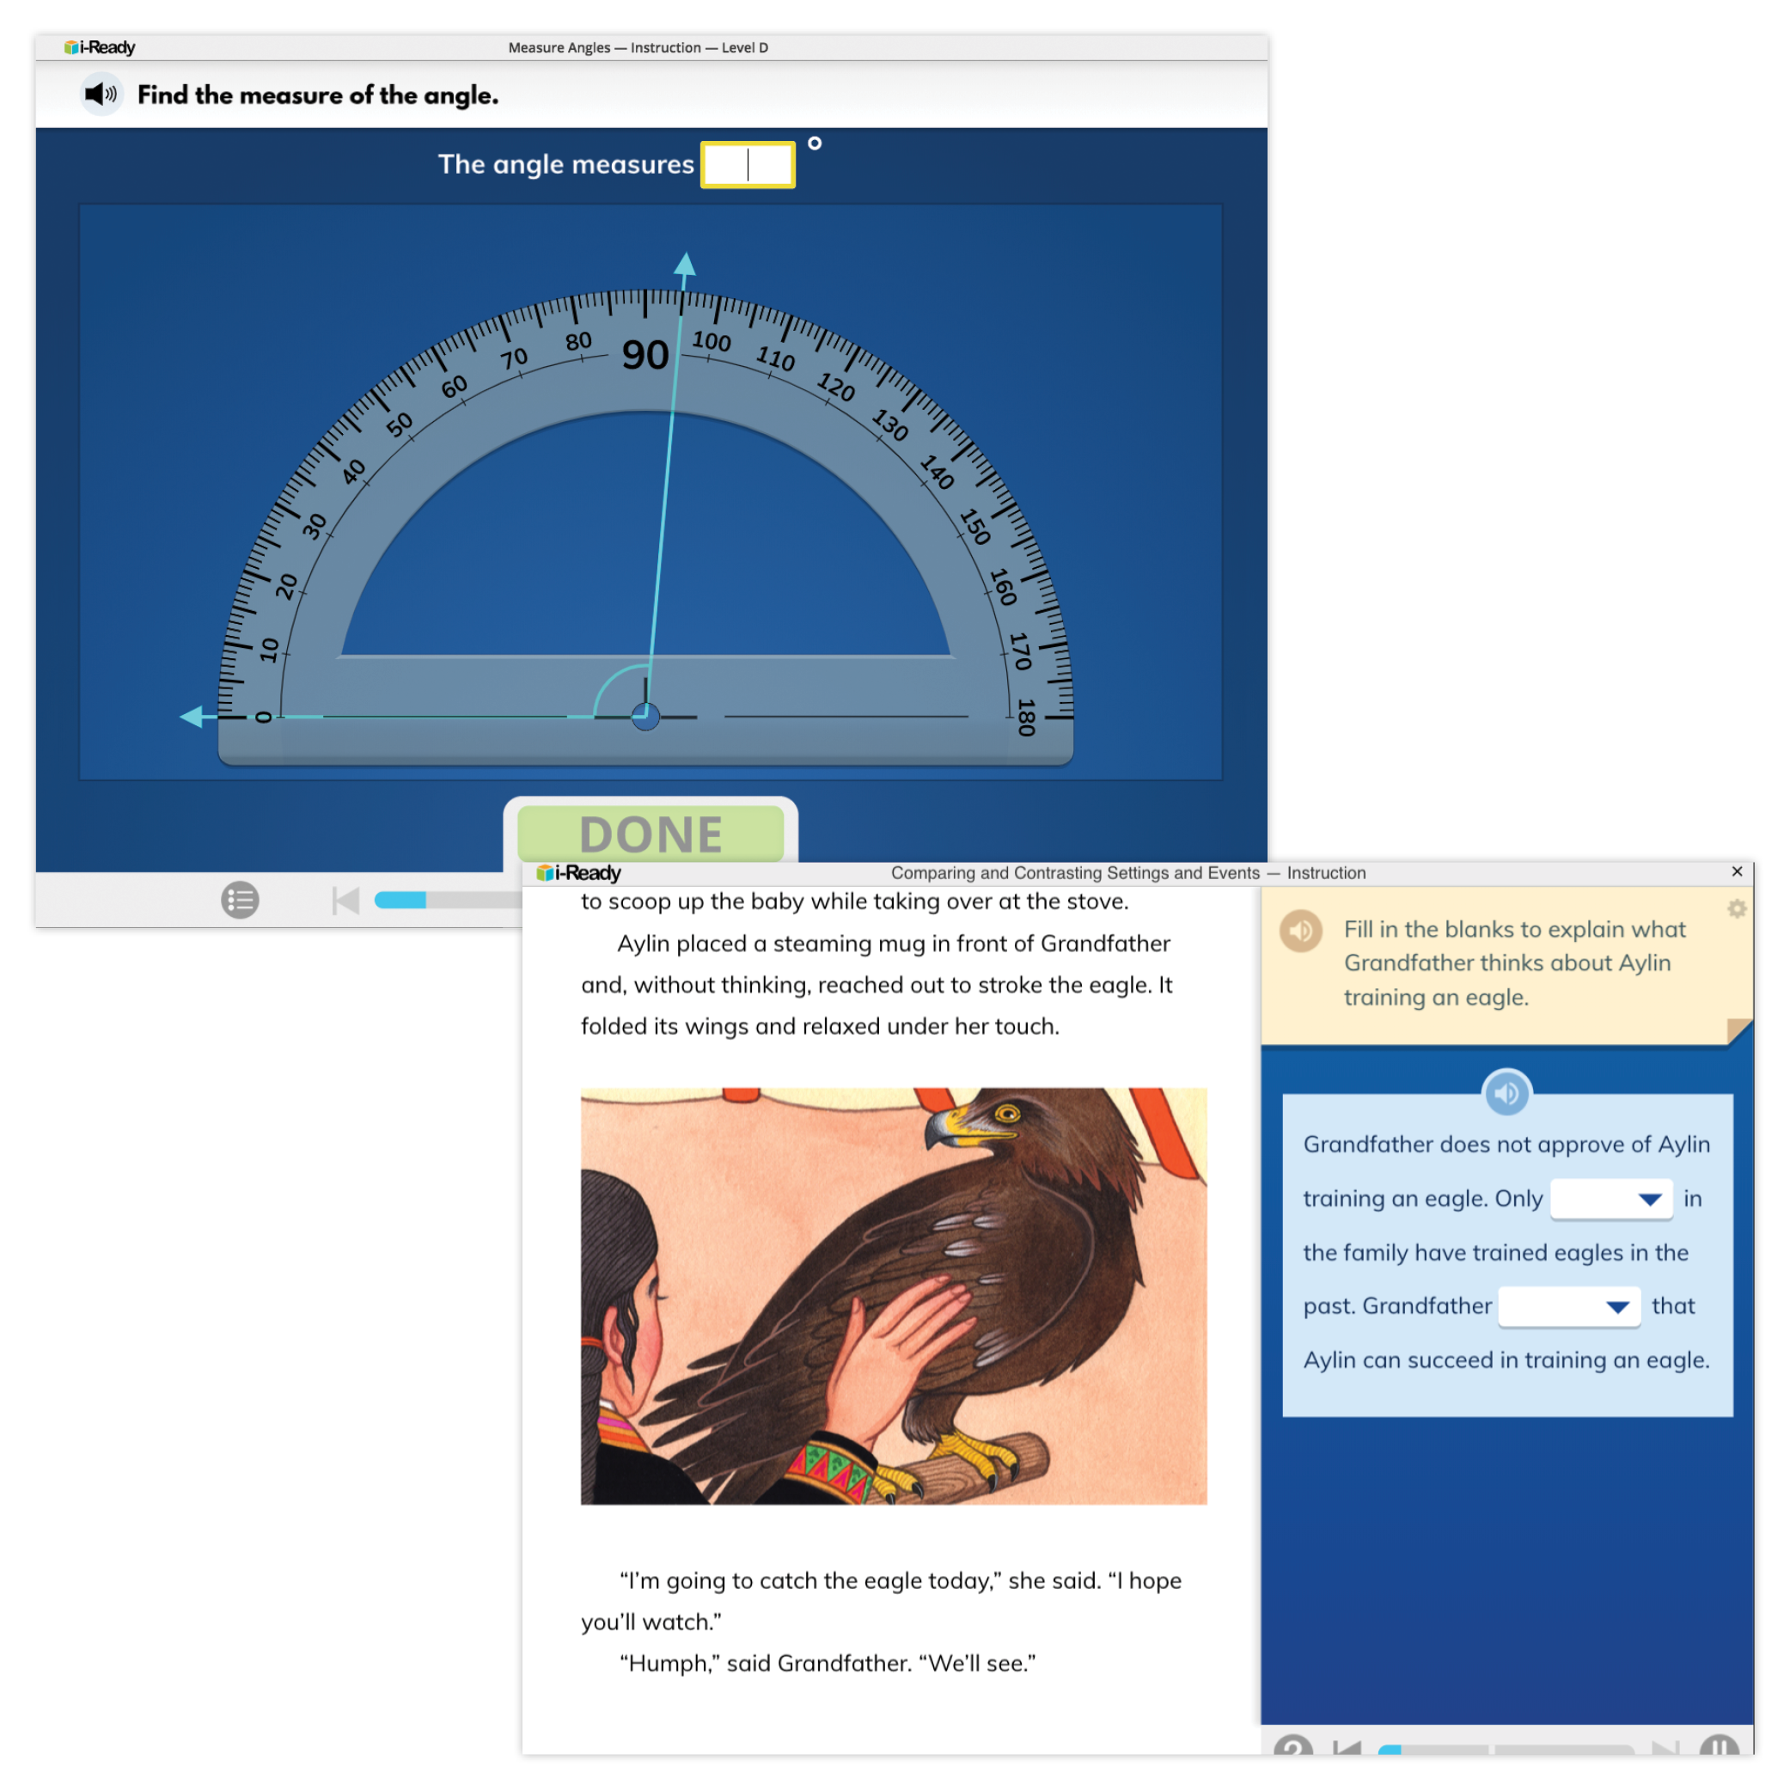Viewport: 1790px width, 1790px height.
Task: Click the DONE button
Action: pos(651,834)
